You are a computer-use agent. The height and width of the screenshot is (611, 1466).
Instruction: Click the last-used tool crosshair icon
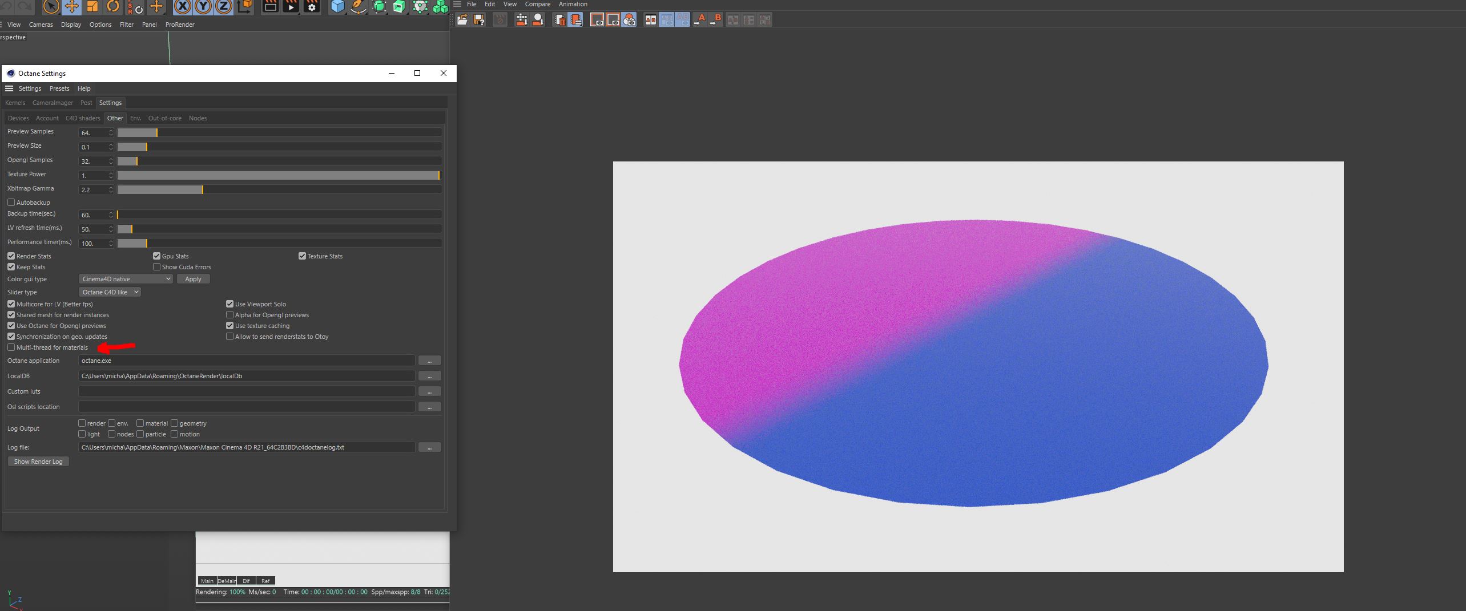156,7
